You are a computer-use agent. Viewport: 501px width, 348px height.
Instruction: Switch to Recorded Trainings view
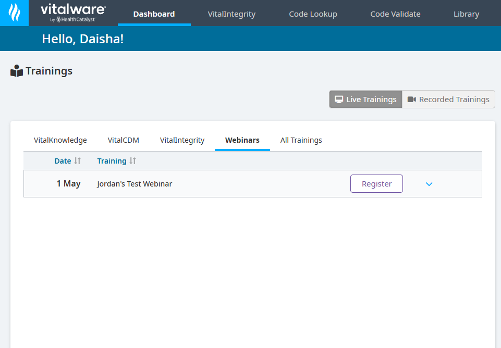448,100
